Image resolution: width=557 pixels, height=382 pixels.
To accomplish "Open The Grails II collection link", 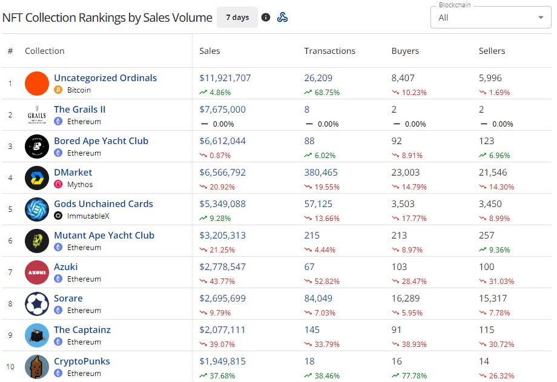I will pyautogui.click(x=79, y=110).
